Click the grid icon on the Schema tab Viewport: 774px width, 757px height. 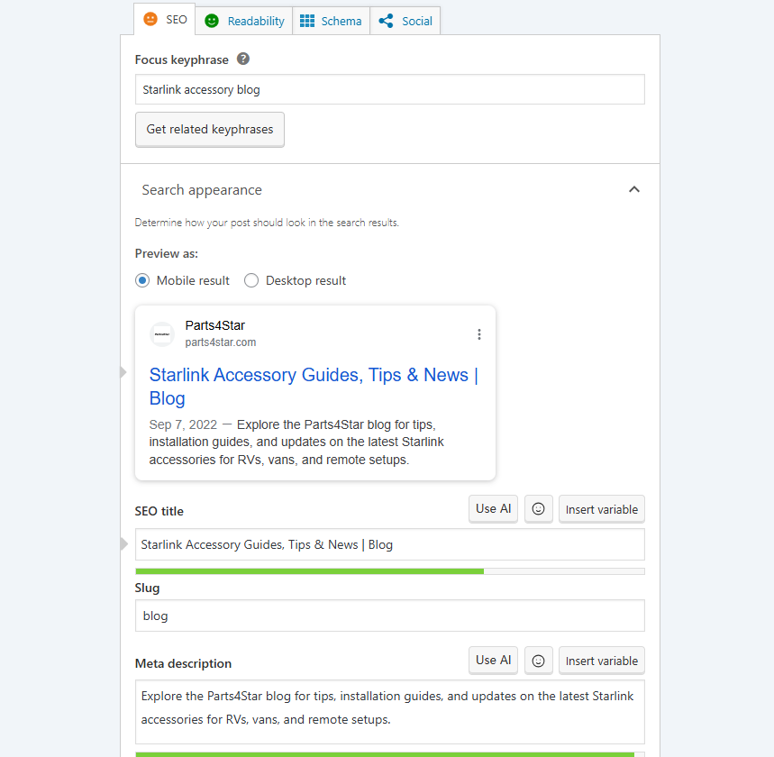[305, 19]
